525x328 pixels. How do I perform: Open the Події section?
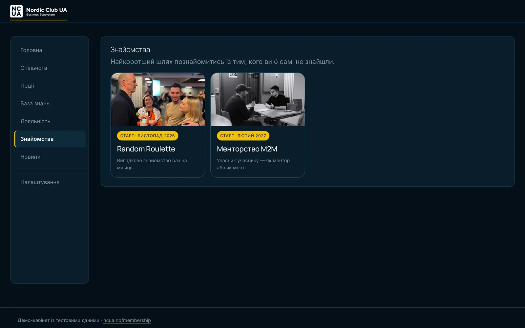50,86
